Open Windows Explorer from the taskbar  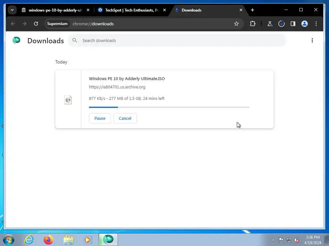tap(68, 240)
